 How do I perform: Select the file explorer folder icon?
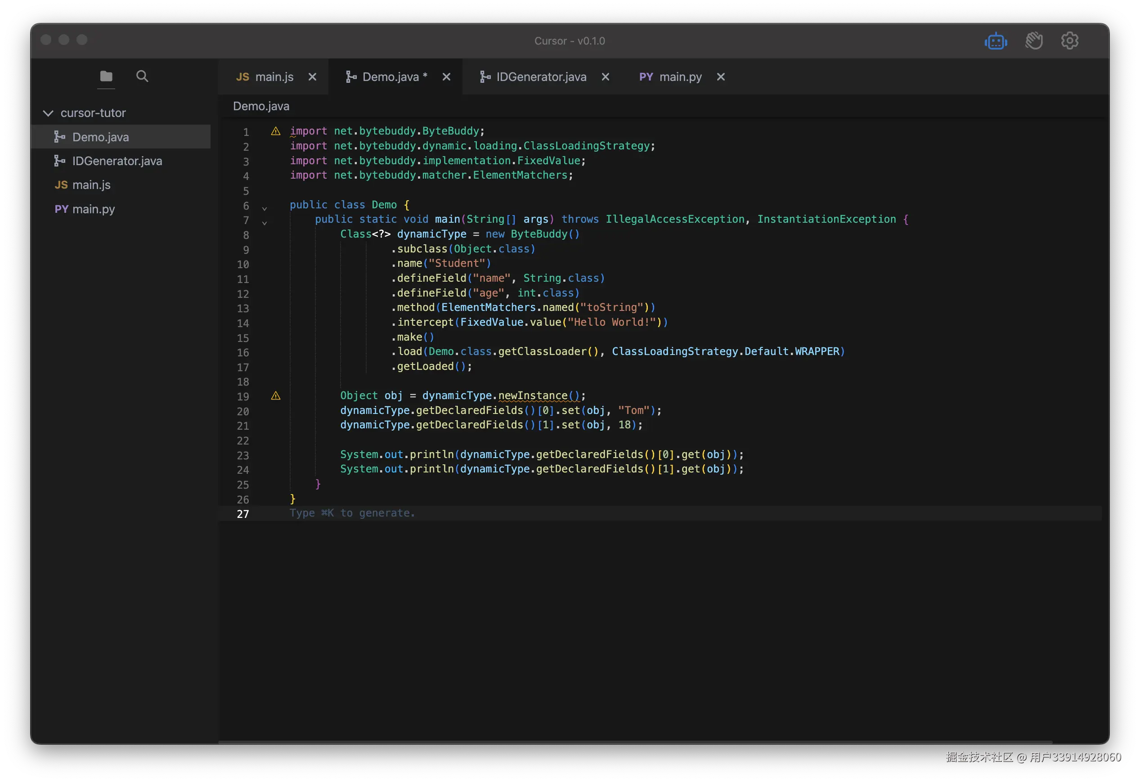pos(106,76)
